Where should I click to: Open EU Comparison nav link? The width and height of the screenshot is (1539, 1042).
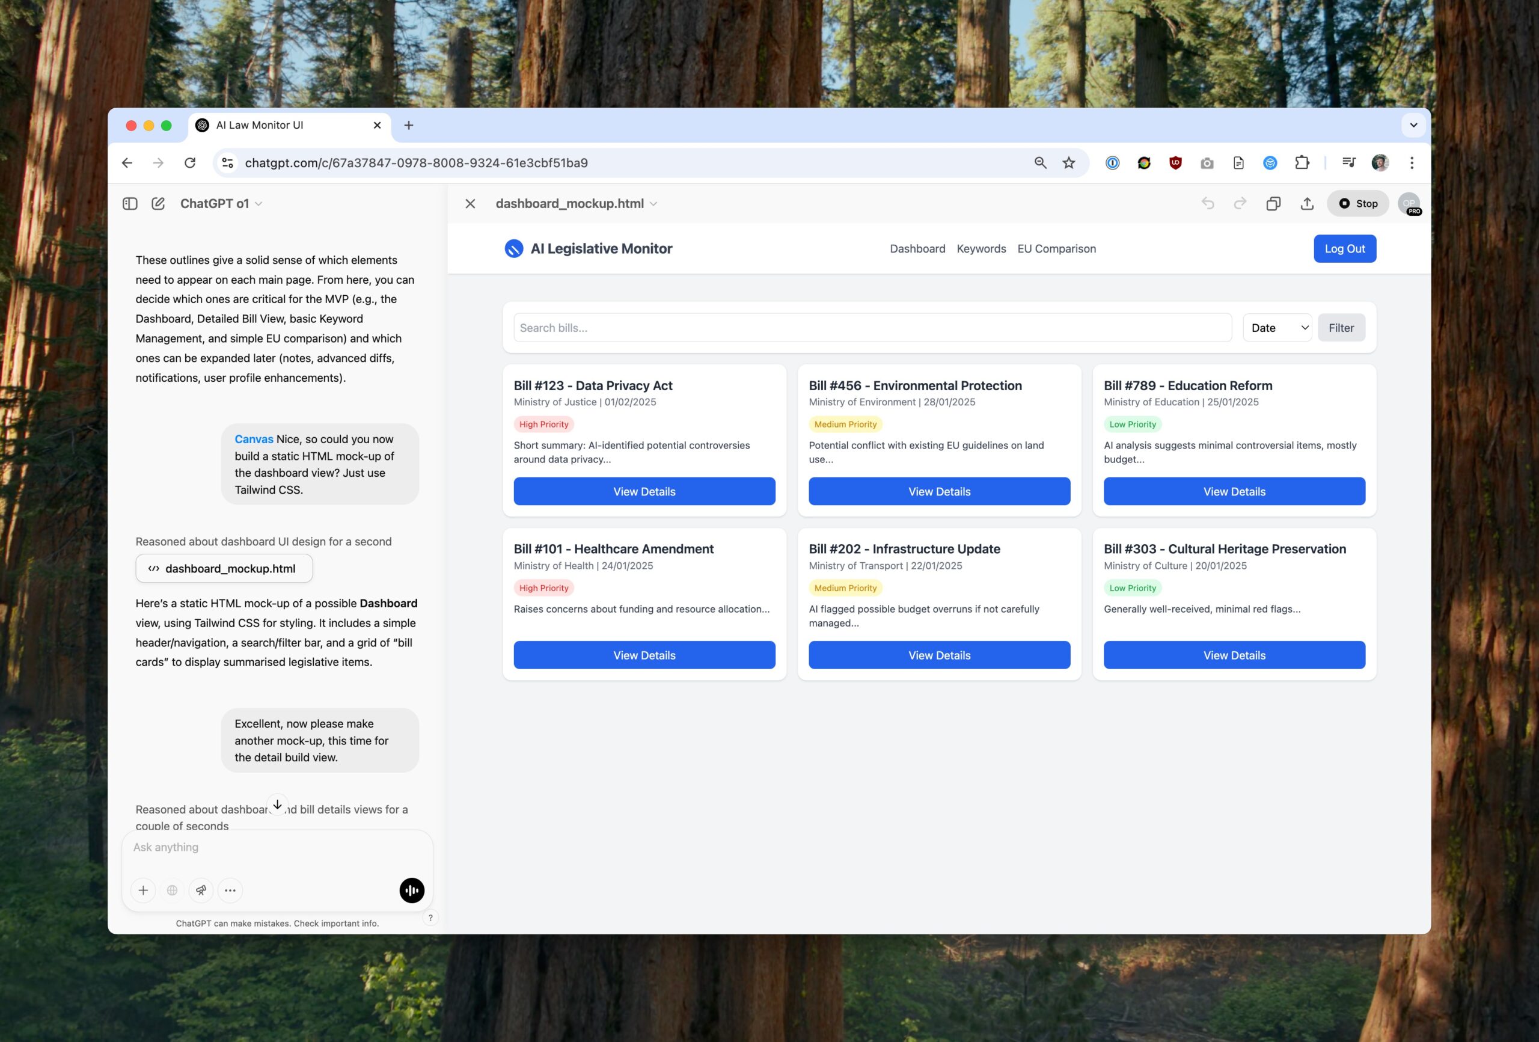[x=1056, y=248]
